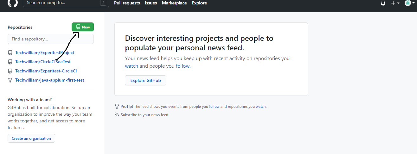Follow the follow link in news feed description
The image size is (417, 154).
pos(183,66)
